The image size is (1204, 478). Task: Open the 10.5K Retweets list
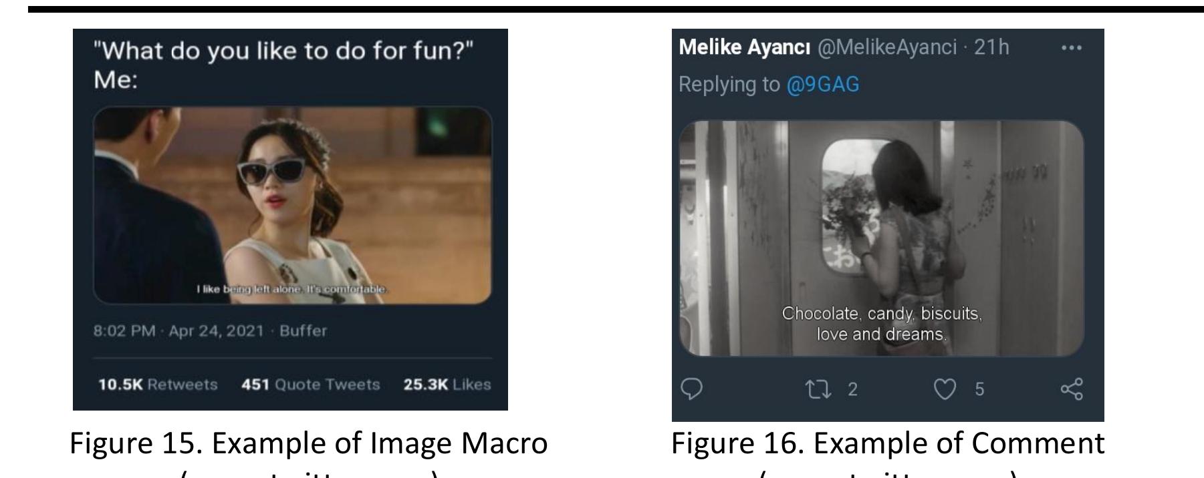[x=158, y=385]
